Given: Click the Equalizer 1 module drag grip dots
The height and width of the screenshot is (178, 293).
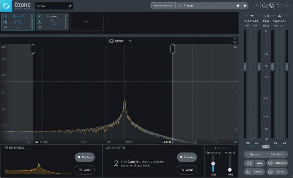Looking at the screenshot, I should pos(53,28).
